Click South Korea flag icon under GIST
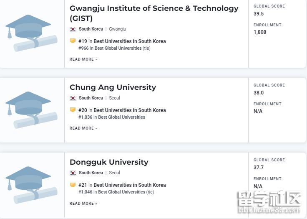This screenshot has height=219, width=307. click(73, 29)
